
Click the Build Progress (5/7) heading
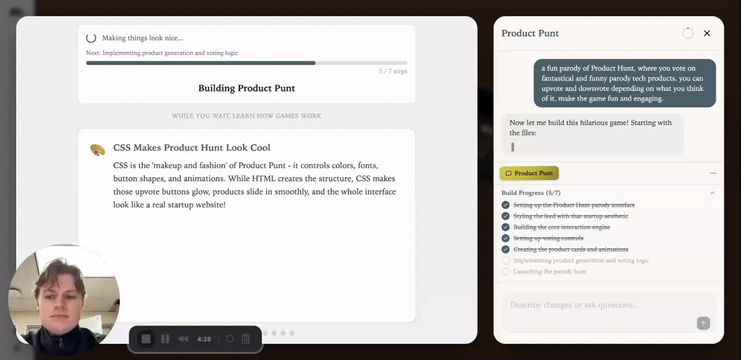[x=531, y=193]
